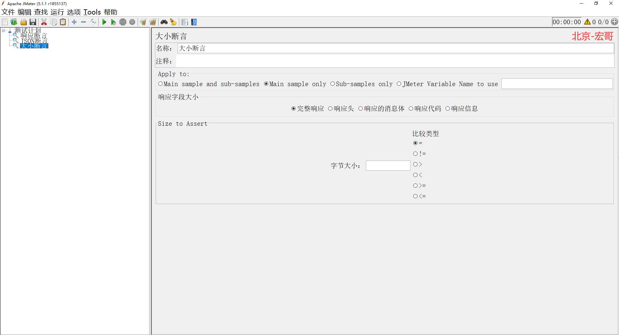Screen dimensions: 619x335
Task: Click the Start no pauses icon
Action: [x=113, y=22]
